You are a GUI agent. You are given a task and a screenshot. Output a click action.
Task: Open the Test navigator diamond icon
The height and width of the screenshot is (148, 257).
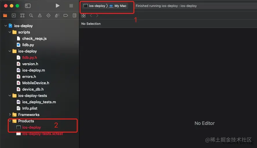click(x=48, y=16)
